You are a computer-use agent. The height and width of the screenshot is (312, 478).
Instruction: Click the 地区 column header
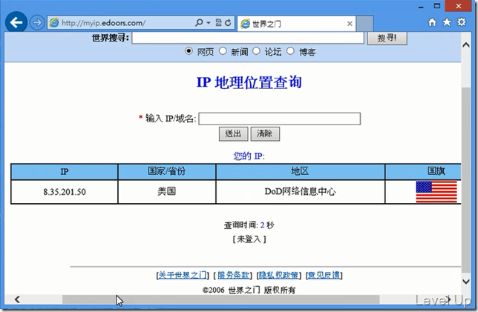301,171
